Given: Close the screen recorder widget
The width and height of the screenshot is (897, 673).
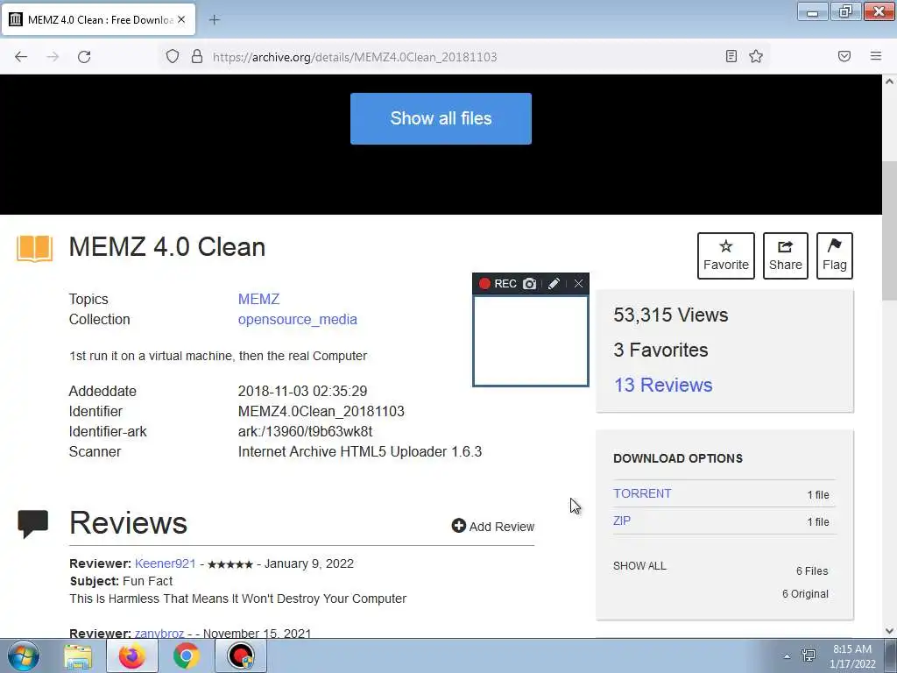Looking at the screenshot, I should tap(578, 284).
